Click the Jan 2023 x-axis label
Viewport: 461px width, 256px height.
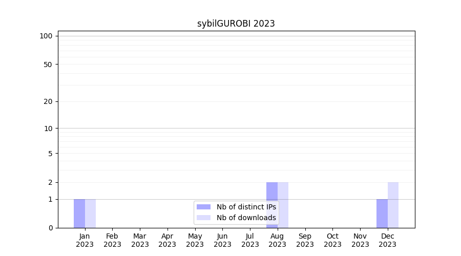pyautogui.click(x=85, y=240)
